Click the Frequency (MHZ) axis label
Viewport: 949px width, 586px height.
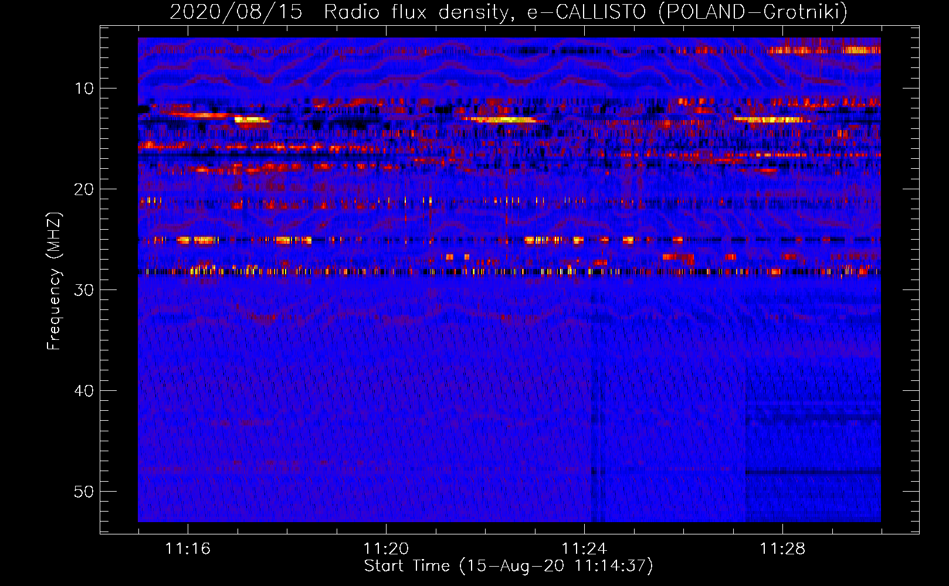[54, 281]
